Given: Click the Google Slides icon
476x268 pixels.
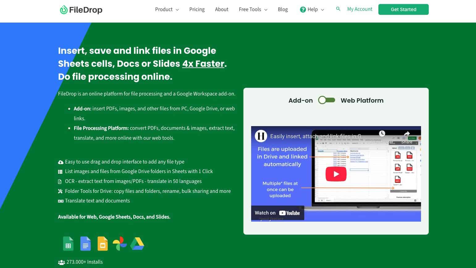Looking at the screenshot, I should [103, 244].
